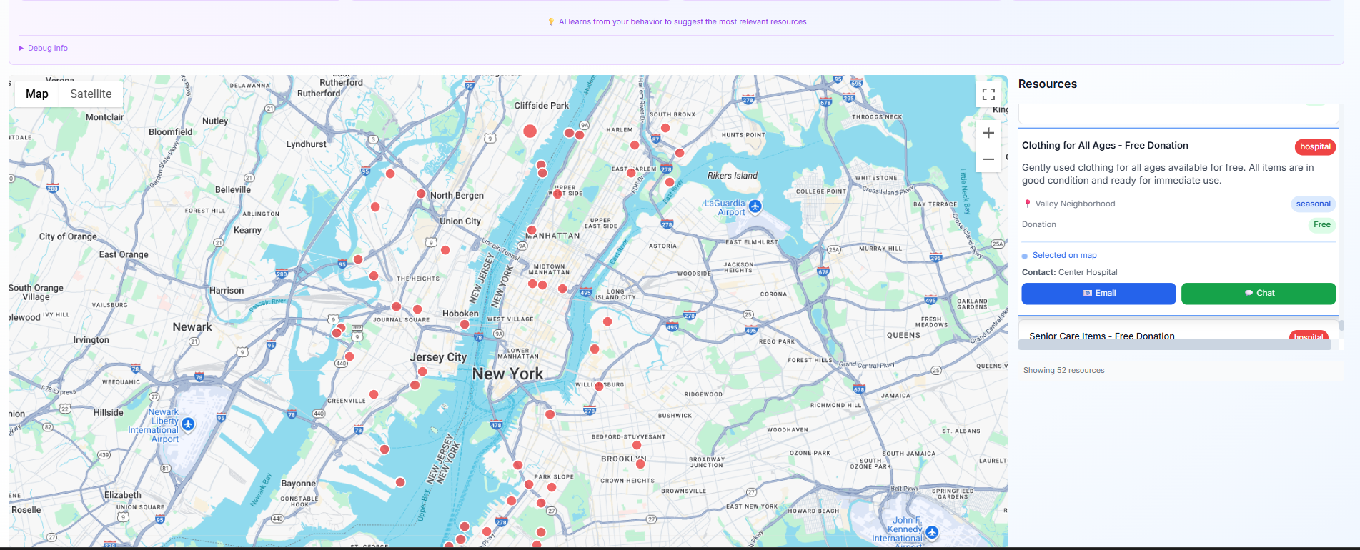Click the seasonal badge
1360x550 pixels.
point(1314,204)
